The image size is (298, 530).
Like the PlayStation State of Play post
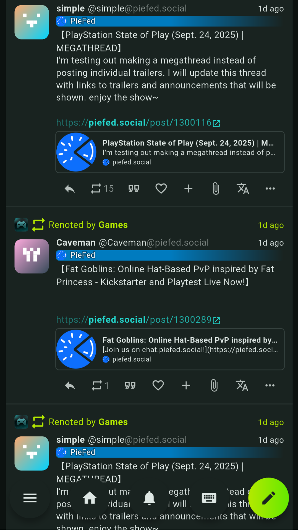point(161,189)
